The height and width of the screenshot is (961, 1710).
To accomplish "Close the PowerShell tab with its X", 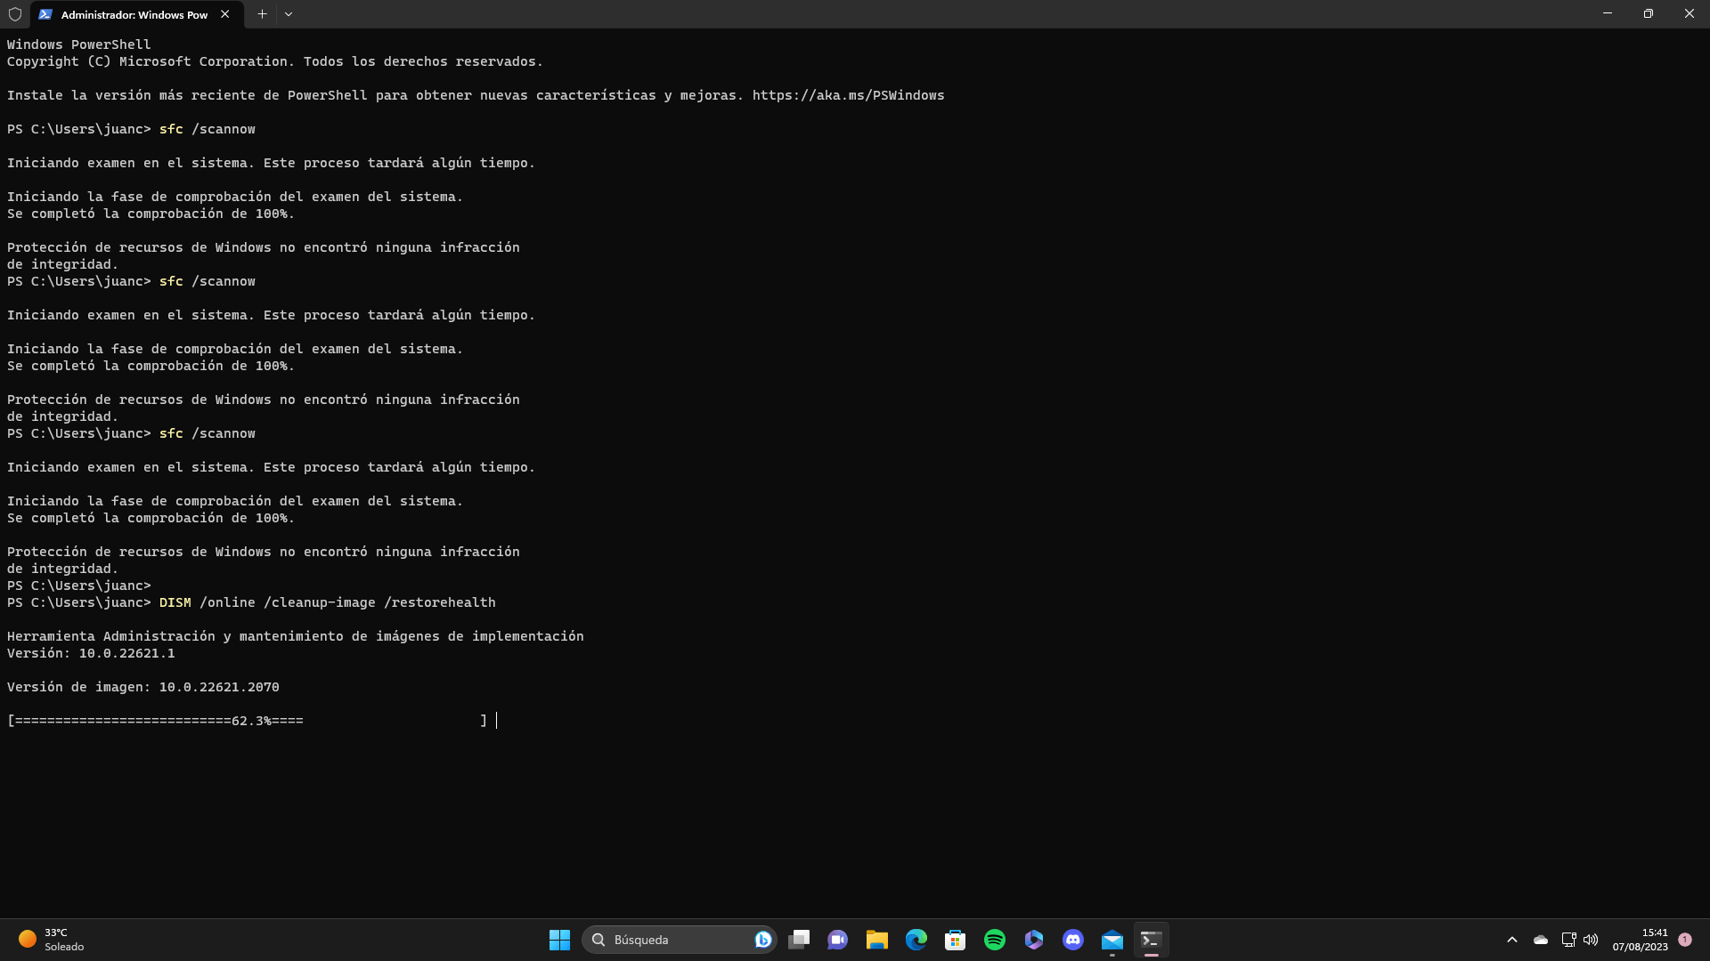I will (225, 14).
